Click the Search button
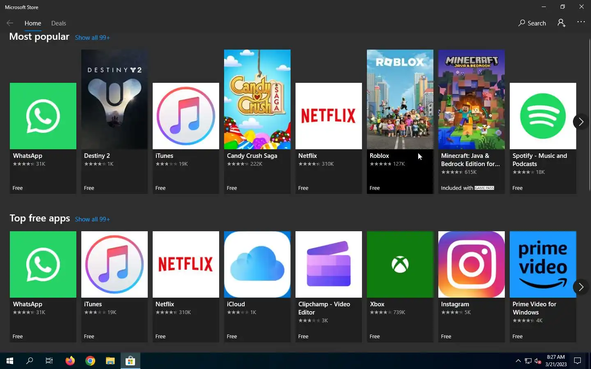The width and height of the screenshot is (591, 369). [532, 23]
